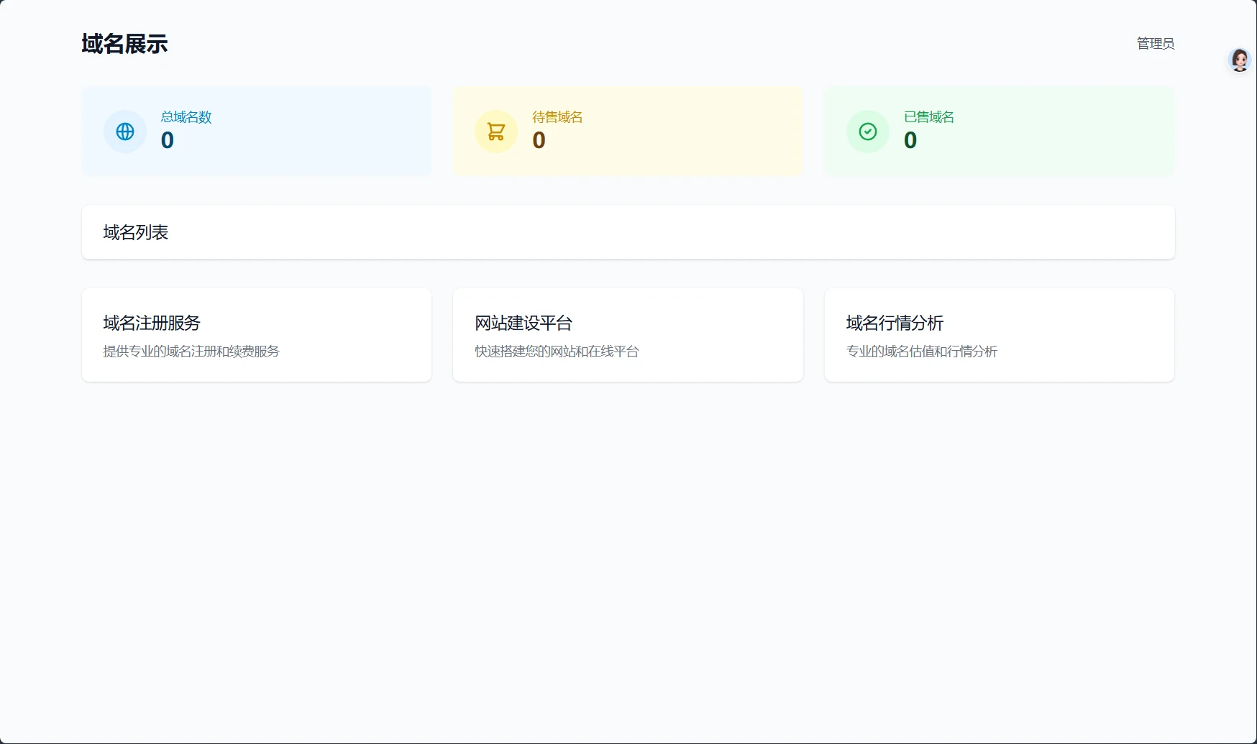Click the 提供专业的域名注册和续费服务 description
Image resolution: width=1257 pixels, height=744 pixels.
(191, 352)
